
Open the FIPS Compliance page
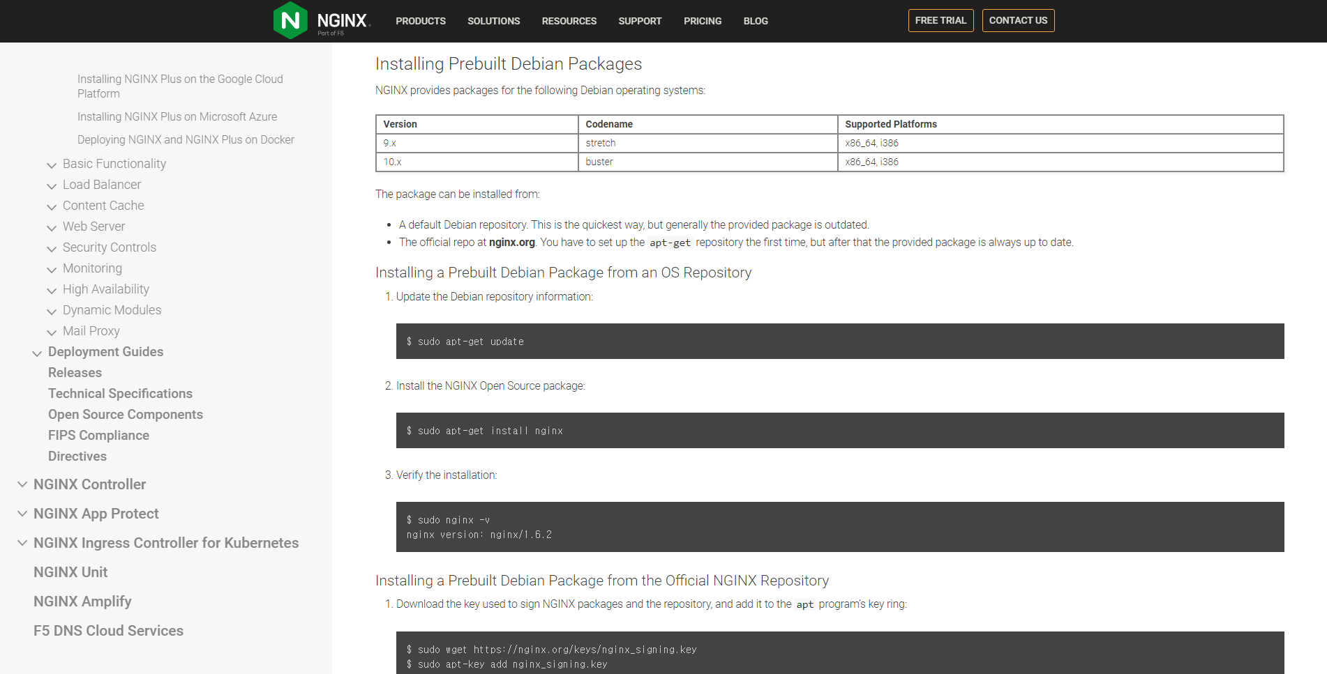[x=98, y=436]
